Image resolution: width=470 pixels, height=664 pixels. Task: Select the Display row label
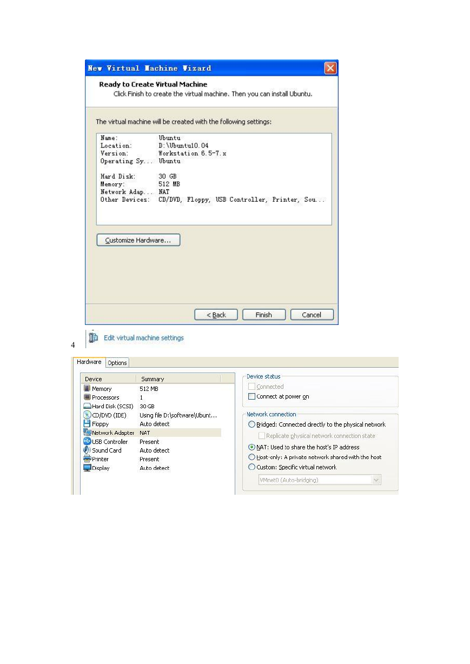(101, 468)
